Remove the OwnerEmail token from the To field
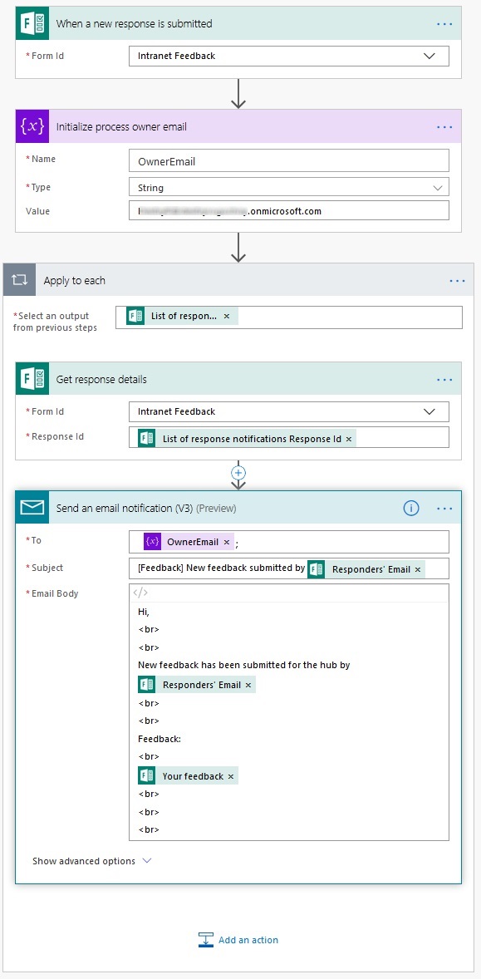This screenshot has height=979, width=481. 227,542
